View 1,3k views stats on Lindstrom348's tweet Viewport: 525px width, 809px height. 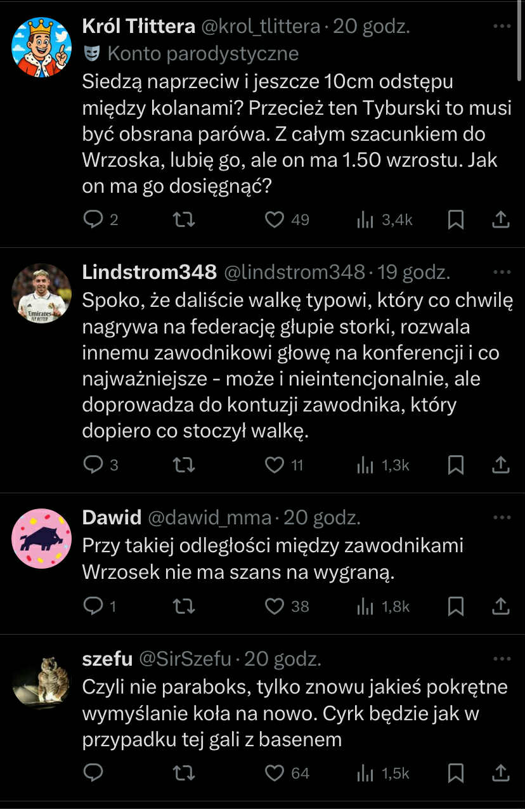(x=384, y=465)
